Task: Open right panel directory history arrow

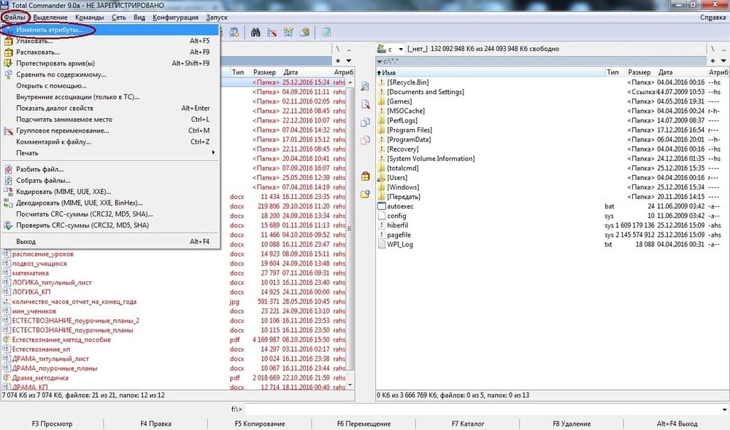Action: pos(723,61)
